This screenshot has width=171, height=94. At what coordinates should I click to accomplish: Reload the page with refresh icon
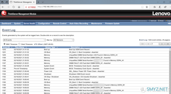pos(14,7)
